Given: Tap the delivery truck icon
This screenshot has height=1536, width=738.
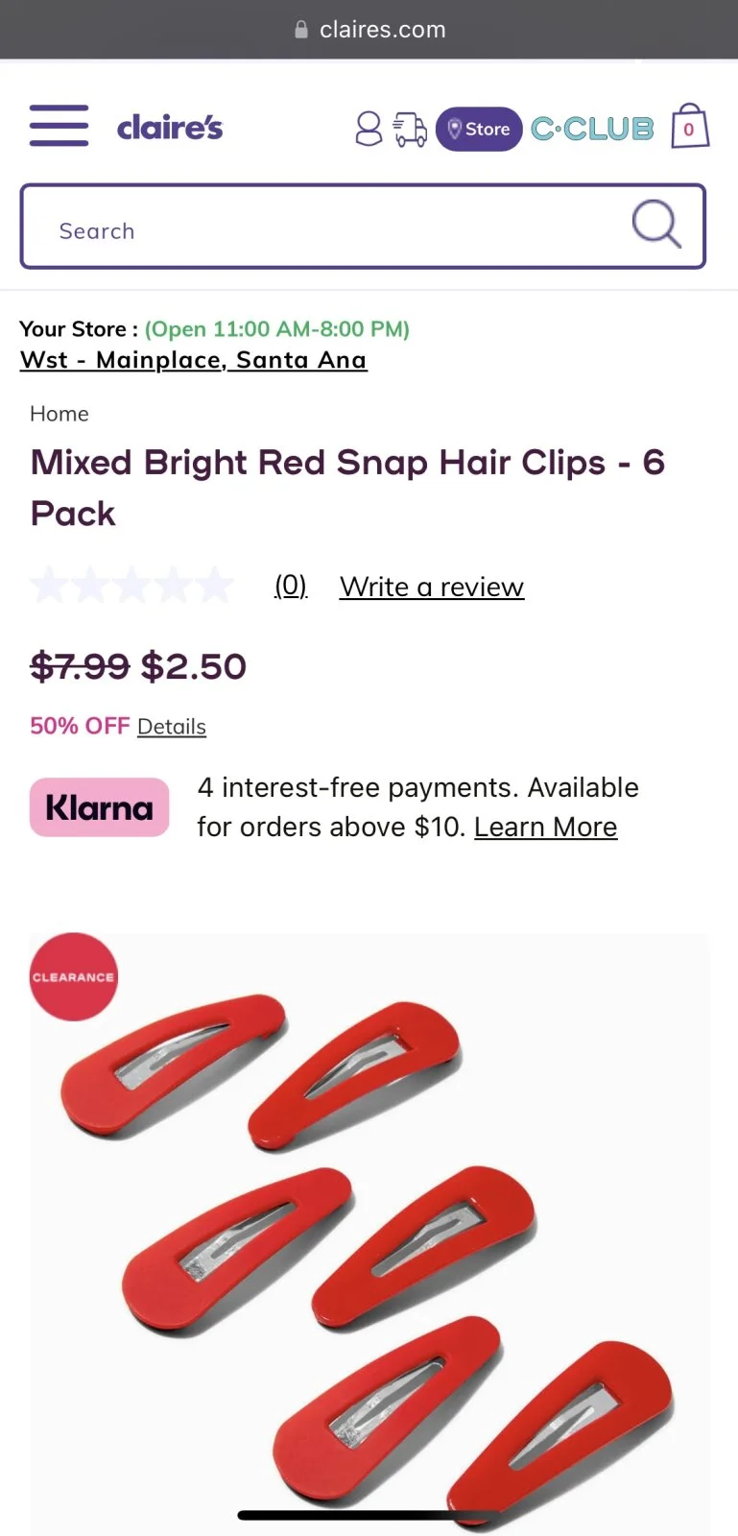Looking at the screenshot, I should click(x=410, y=130).
